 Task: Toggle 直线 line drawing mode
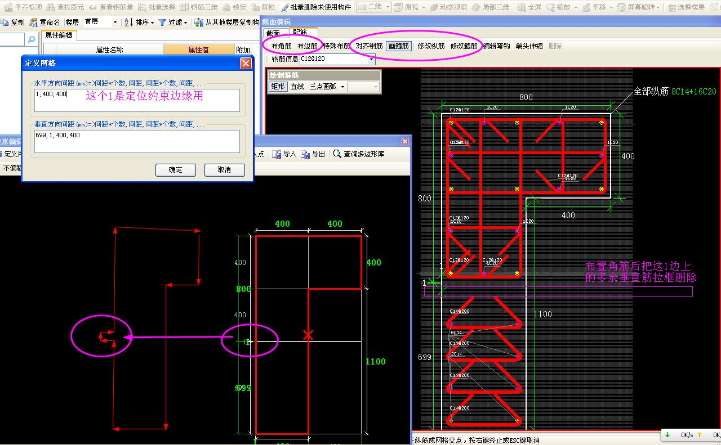pos(297,87)
